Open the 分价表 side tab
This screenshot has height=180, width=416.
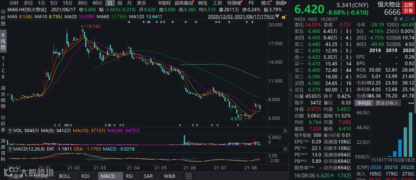coord(3,123)
